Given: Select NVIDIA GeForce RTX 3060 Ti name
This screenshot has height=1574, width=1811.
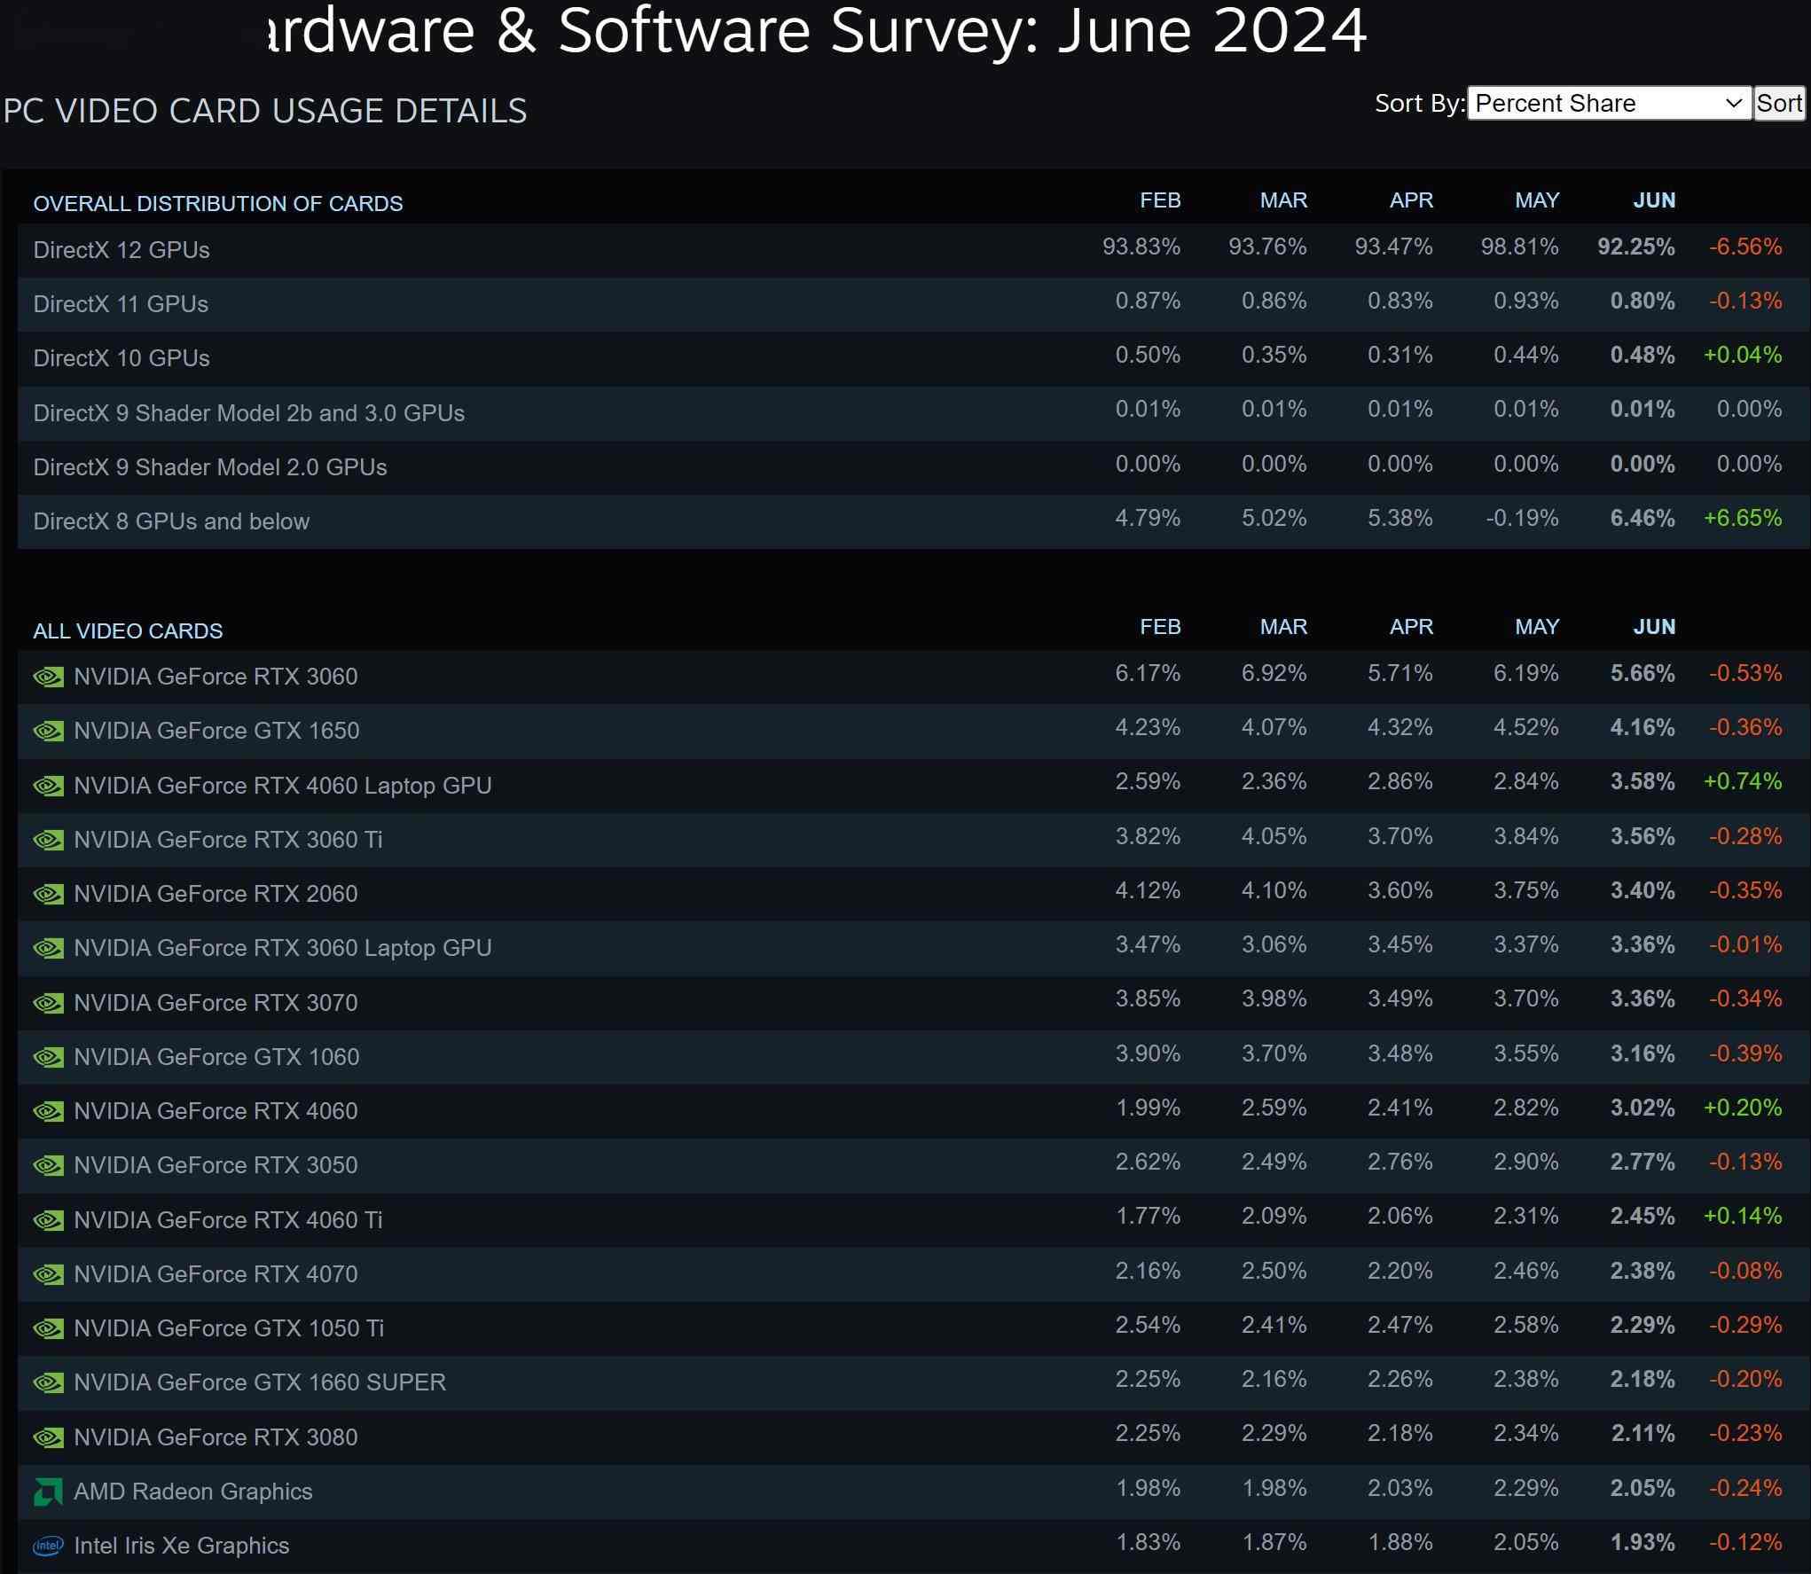Looking at the screenshot, I should point(228,840).
